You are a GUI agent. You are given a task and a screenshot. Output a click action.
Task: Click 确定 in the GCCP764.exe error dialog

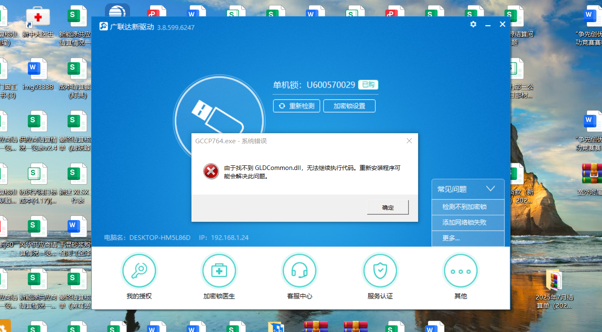click(x=388, y=207)
